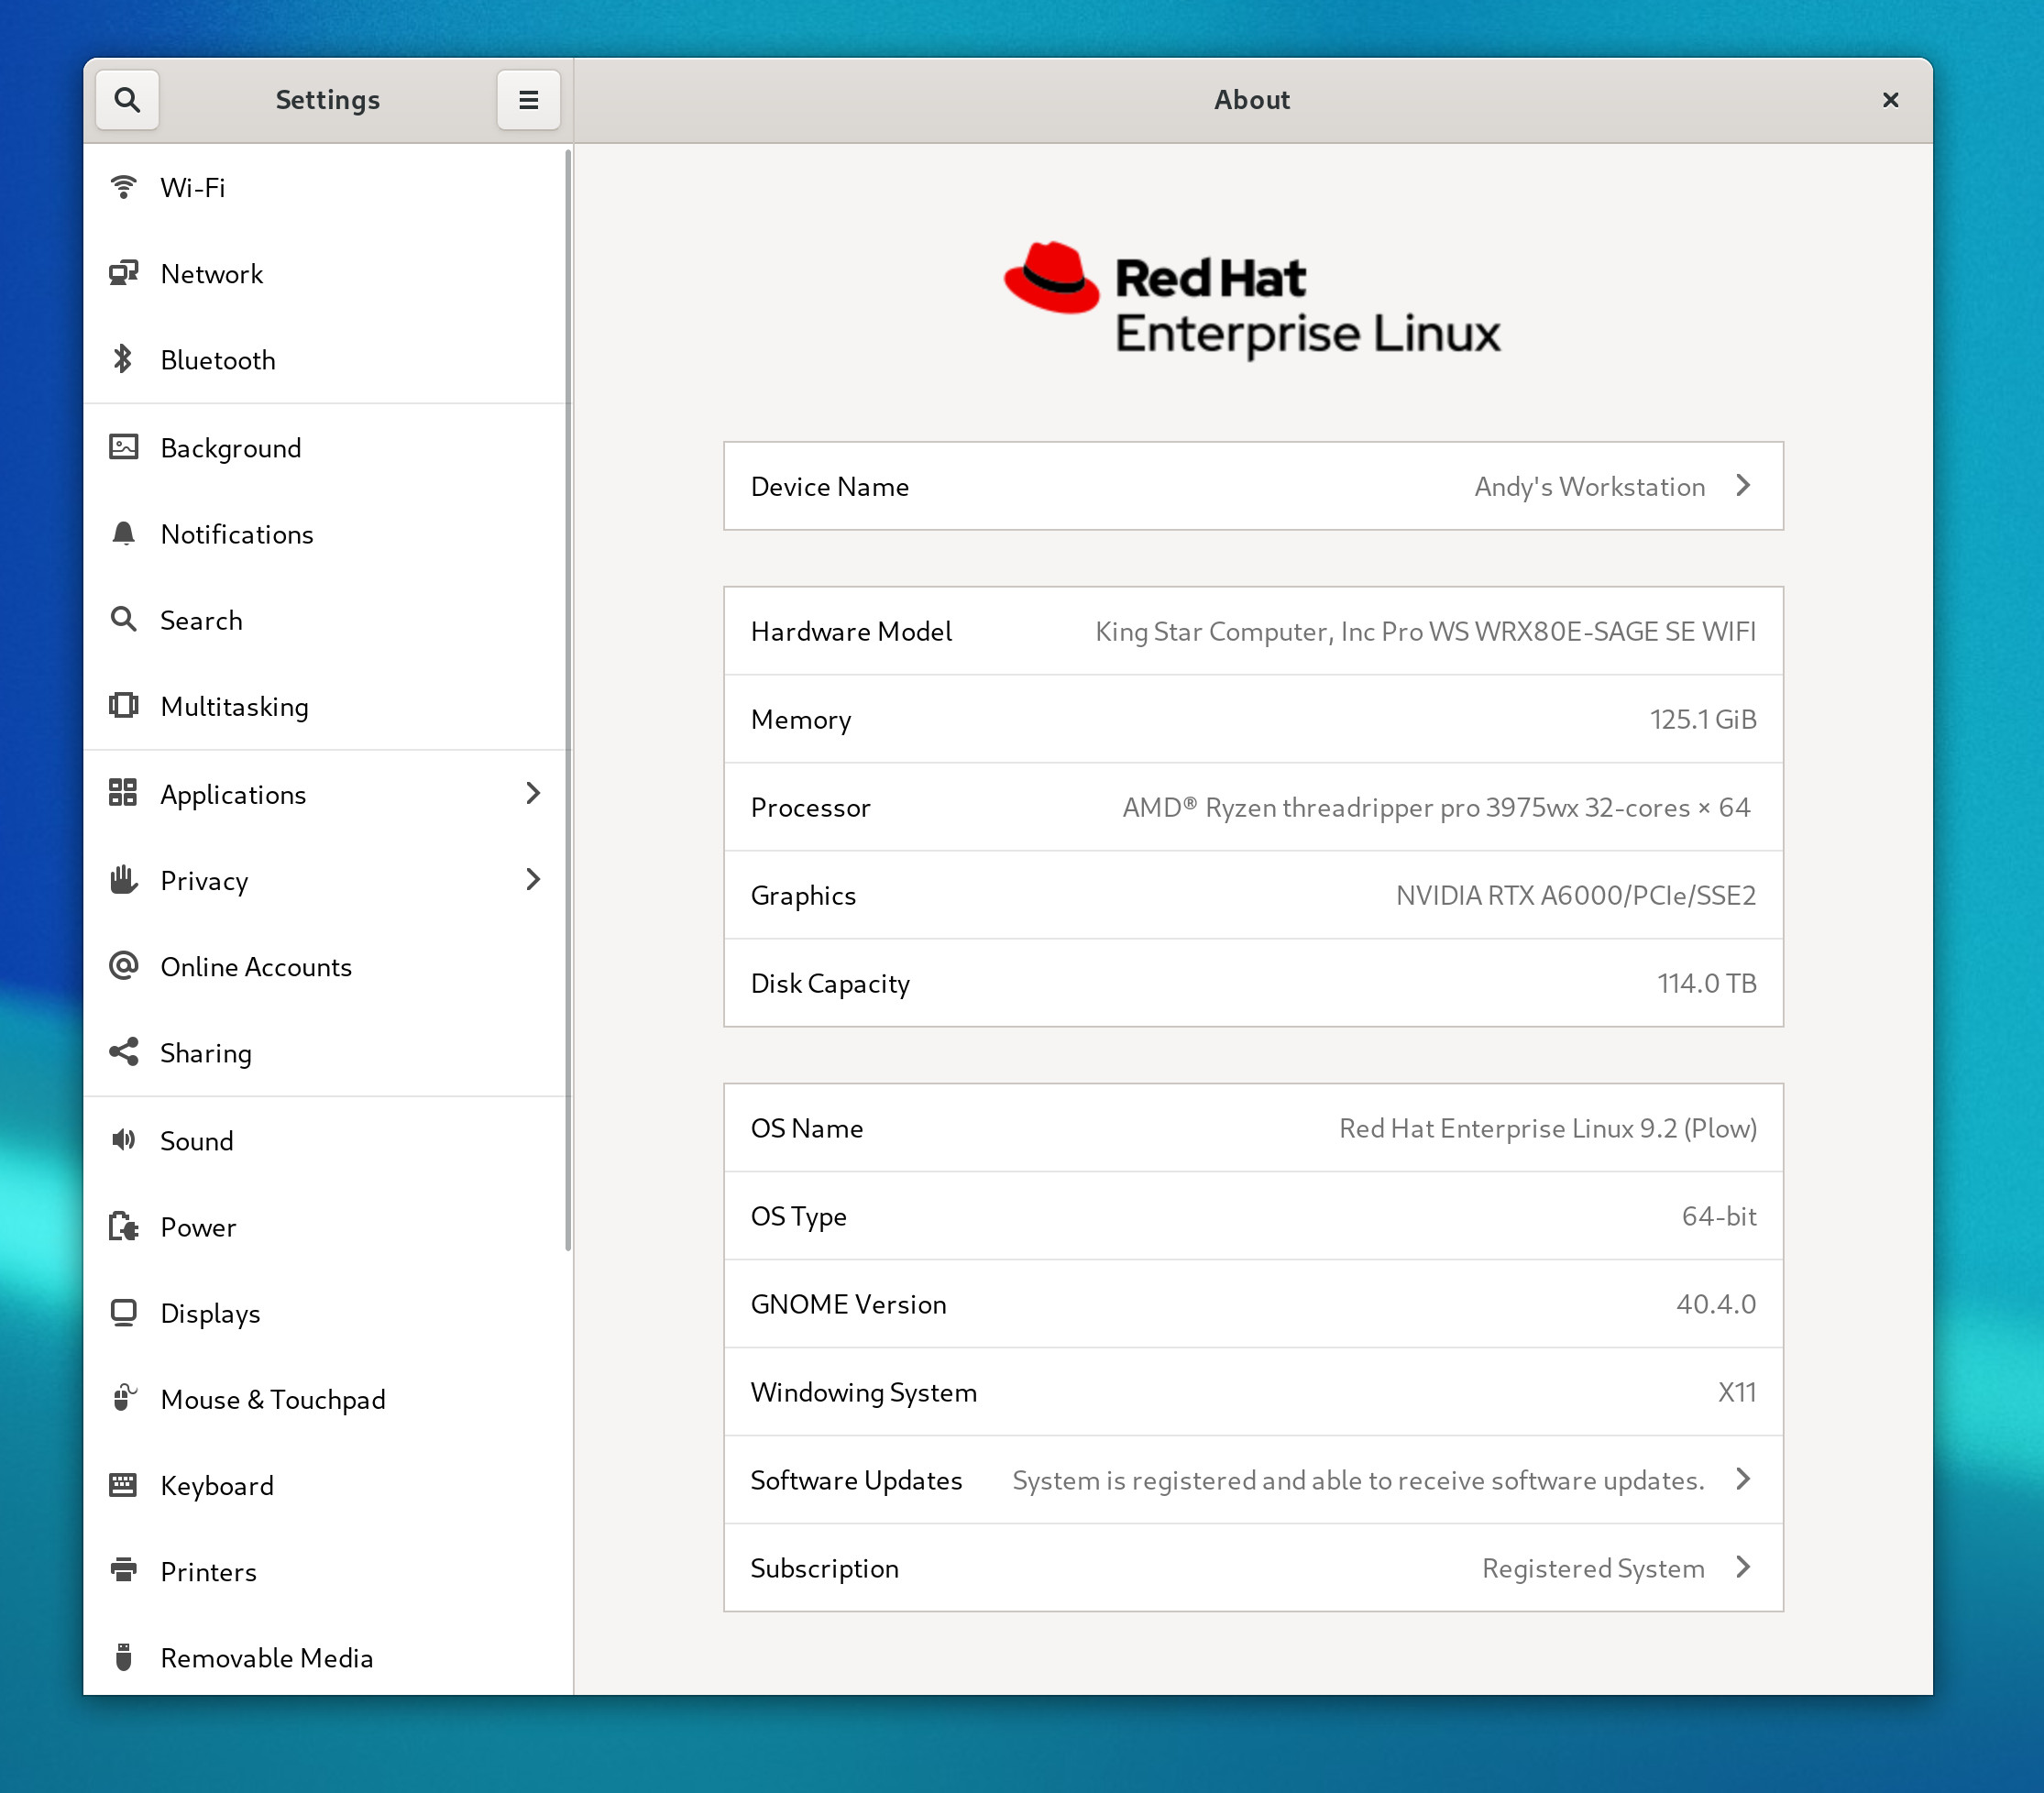Image resolution: width=2044 pixels, height=1793 pixels.
Task: Click the Network computers icon
Action: 123,273
